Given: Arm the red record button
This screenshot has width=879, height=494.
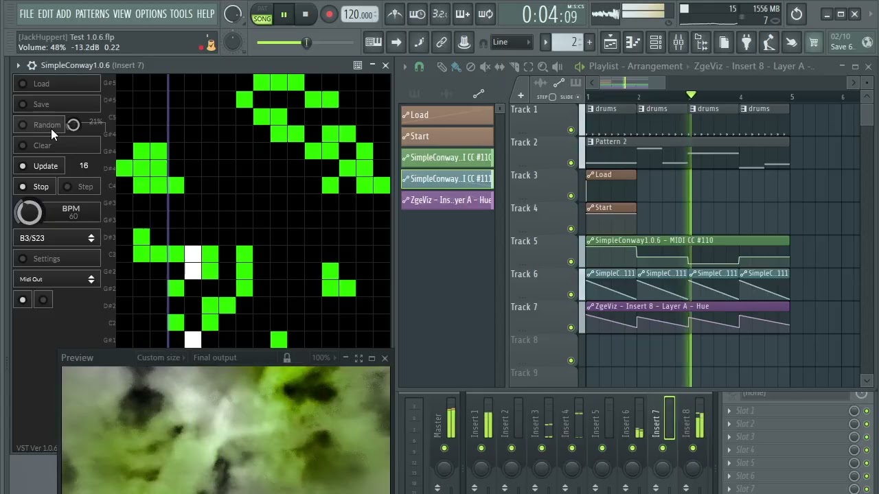Looking at the screenshot, I should (x=329, y=14).
